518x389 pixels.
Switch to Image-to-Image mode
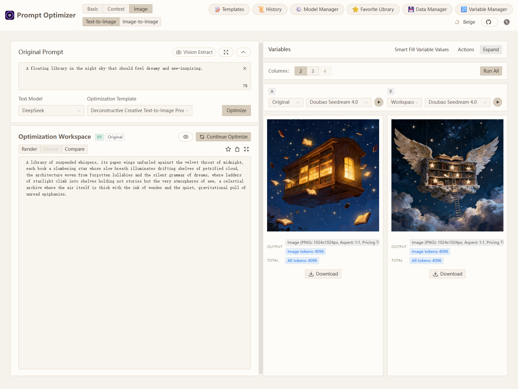click(140, 22)
